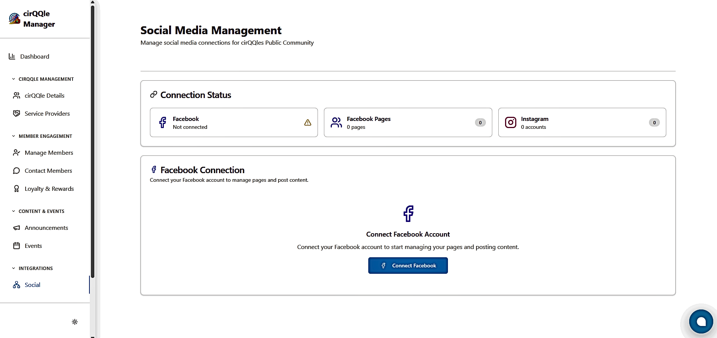
Task: Click the 'Not connected' status text
Action: 190,127
